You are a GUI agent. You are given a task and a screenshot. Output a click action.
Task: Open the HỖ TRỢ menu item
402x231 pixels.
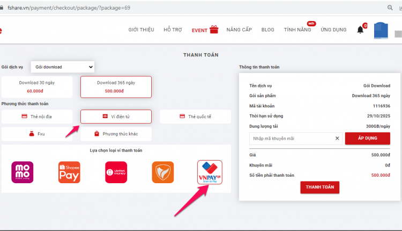click(173, 30)
